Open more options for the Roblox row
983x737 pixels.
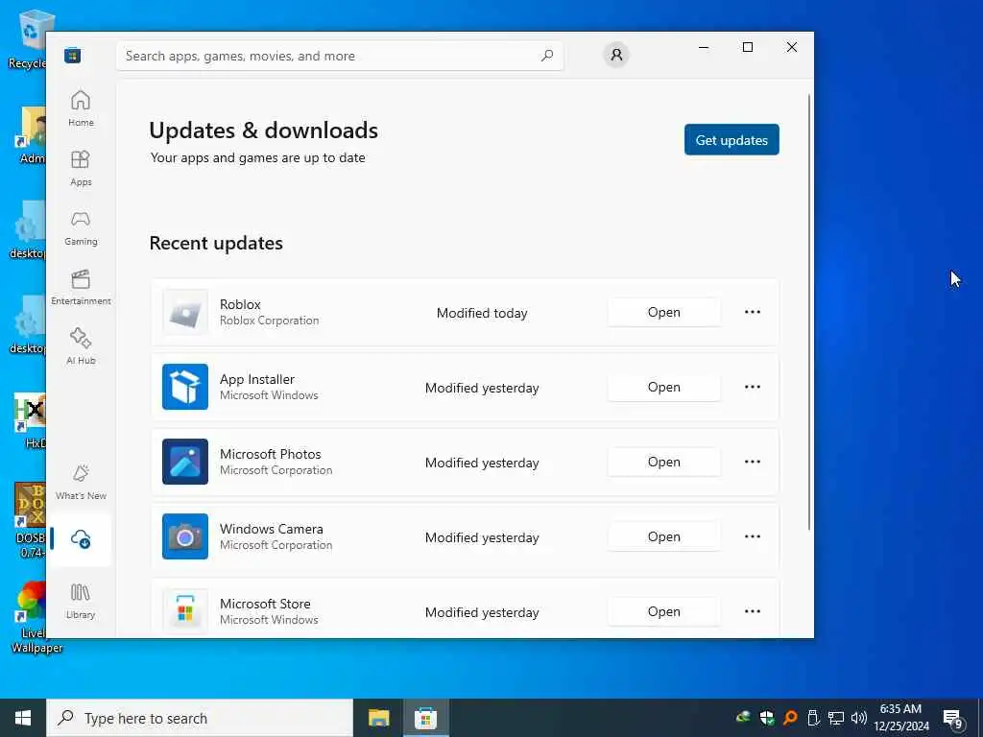coord(753,312)
